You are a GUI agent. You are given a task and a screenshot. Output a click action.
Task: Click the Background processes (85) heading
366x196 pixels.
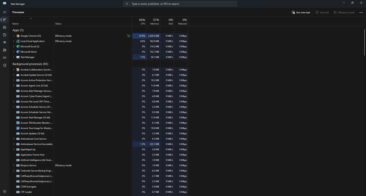(x=30, y=64)
